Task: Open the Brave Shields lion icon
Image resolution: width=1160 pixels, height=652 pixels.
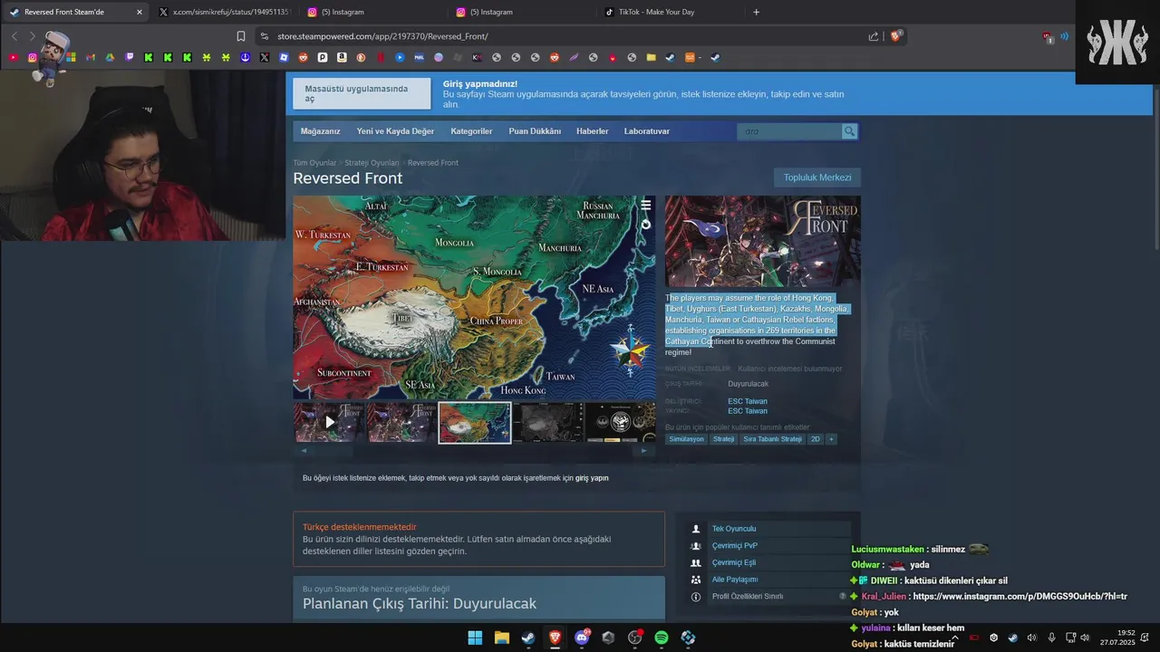Action: [x=896, y=36]
